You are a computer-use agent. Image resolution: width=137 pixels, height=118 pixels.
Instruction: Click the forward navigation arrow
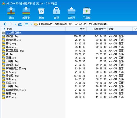tap(11, 24)
